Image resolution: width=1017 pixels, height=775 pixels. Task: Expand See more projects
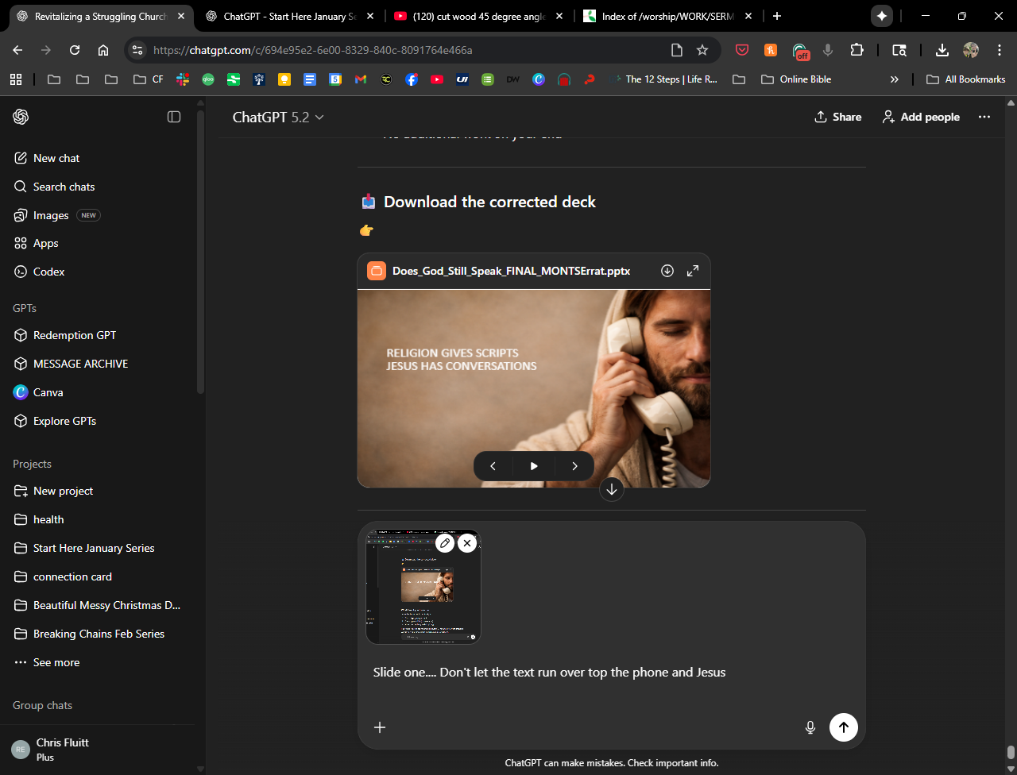56,662
